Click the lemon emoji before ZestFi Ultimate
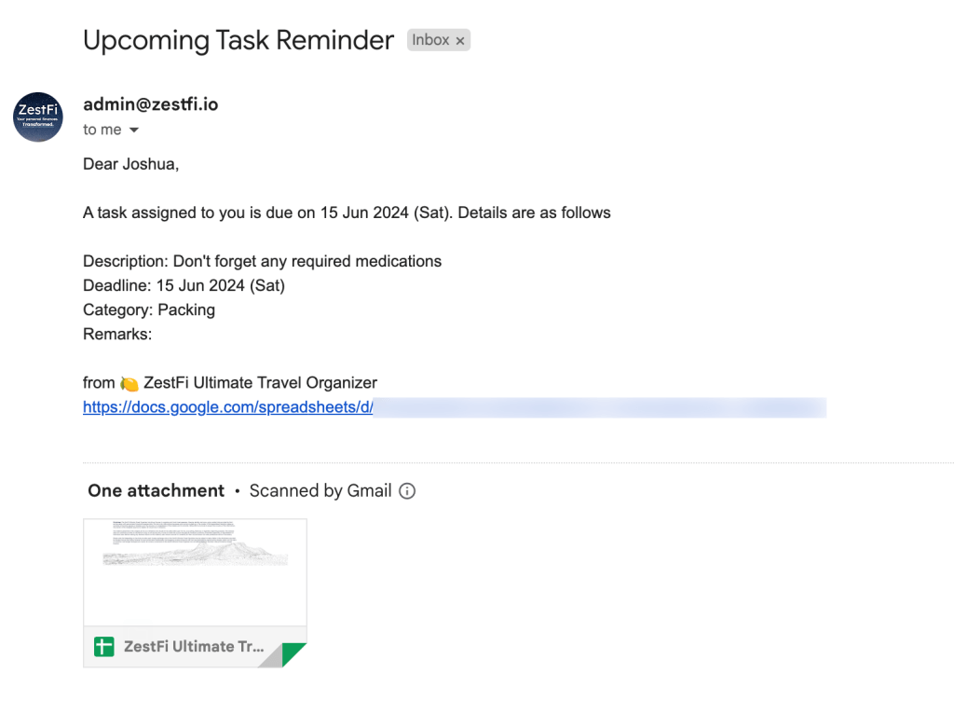This screenshot has width=954, height=714. pos(129,383)
